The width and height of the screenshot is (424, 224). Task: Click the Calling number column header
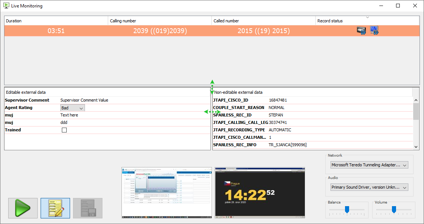(160, 21)
